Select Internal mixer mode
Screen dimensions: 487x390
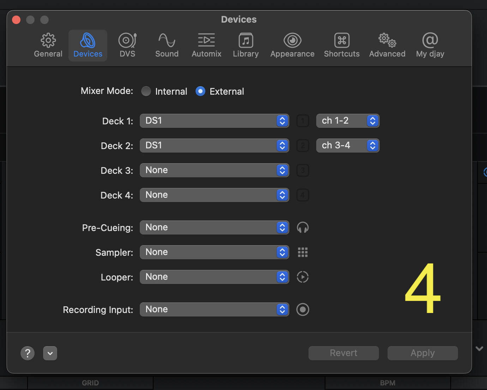click(x=146, y=91)
